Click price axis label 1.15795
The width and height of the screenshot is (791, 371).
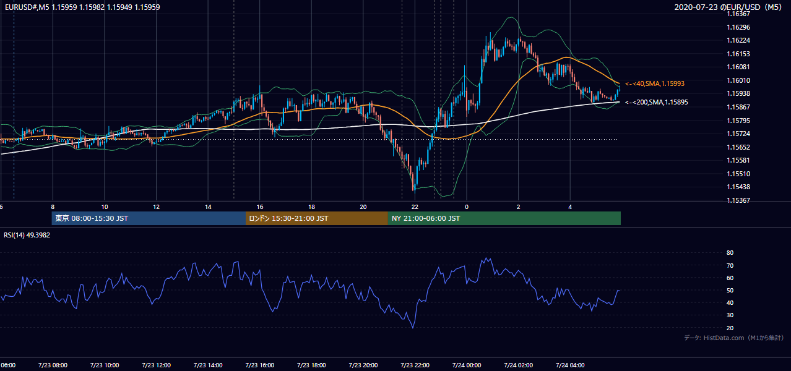[x=738, y=121]
